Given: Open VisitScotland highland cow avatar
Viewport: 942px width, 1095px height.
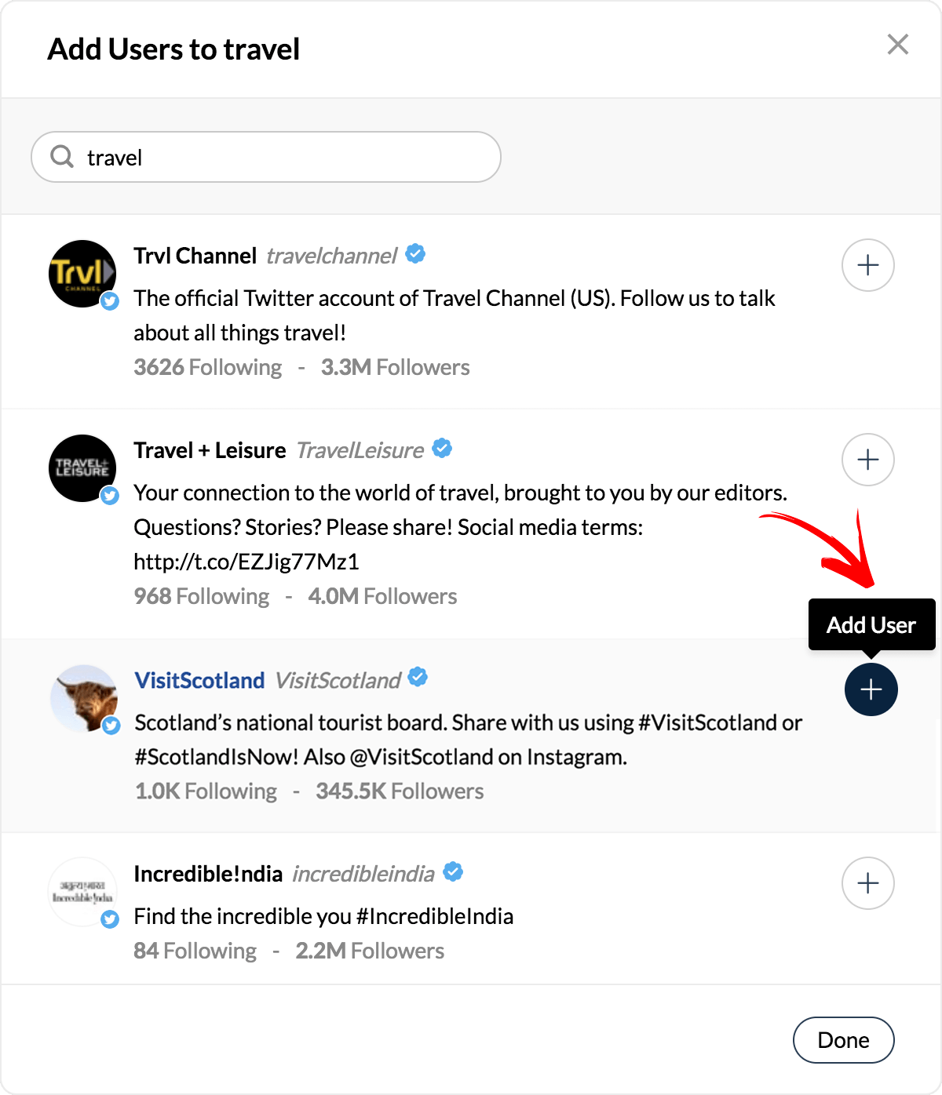Looking at the screenshot, I should pyautogui.click(x=84, y=698).
